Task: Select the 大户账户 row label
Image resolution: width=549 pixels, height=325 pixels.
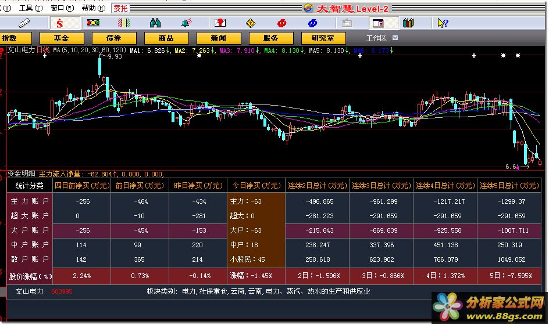Action: tap(30, 230)
